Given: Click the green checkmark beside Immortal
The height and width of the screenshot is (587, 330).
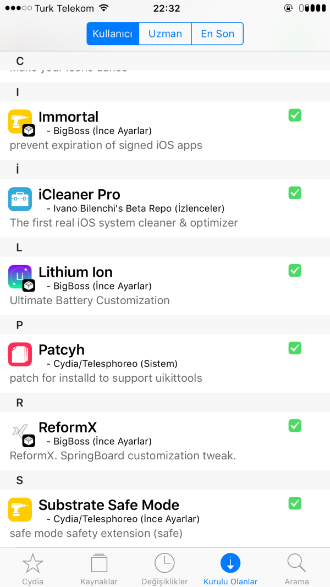Looking at the screenshot, I should 295,115.
